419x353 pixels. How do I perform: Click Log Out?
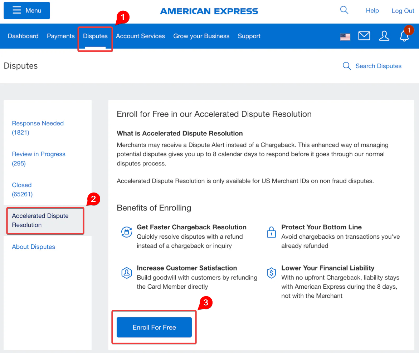point(403,11)
